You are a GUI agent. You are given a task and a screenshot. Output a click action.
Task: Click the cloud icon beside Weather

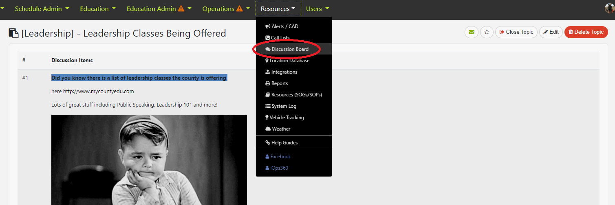pos(268,129)
